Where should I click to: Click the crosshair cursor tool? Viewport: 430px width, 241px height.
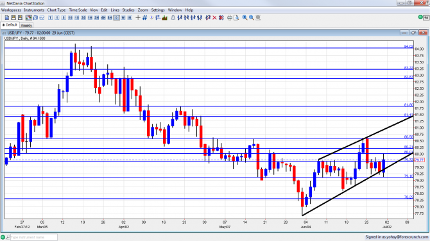(x=138, y=17)
